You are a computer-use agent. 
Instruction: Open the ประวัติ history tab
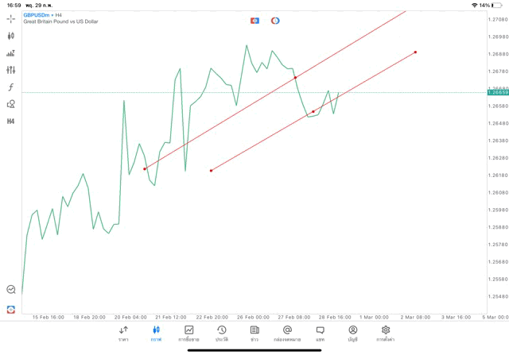pyautogui.click(x=222, y=334)
